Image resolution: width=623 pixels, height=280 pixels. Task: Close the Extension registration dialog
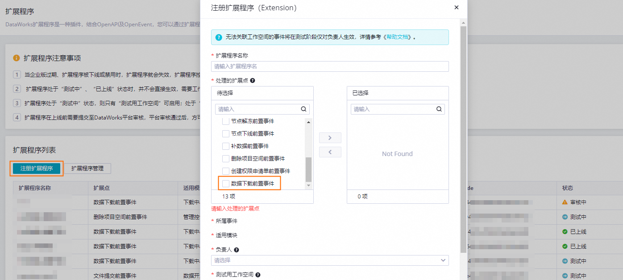(x=456, y=8)
